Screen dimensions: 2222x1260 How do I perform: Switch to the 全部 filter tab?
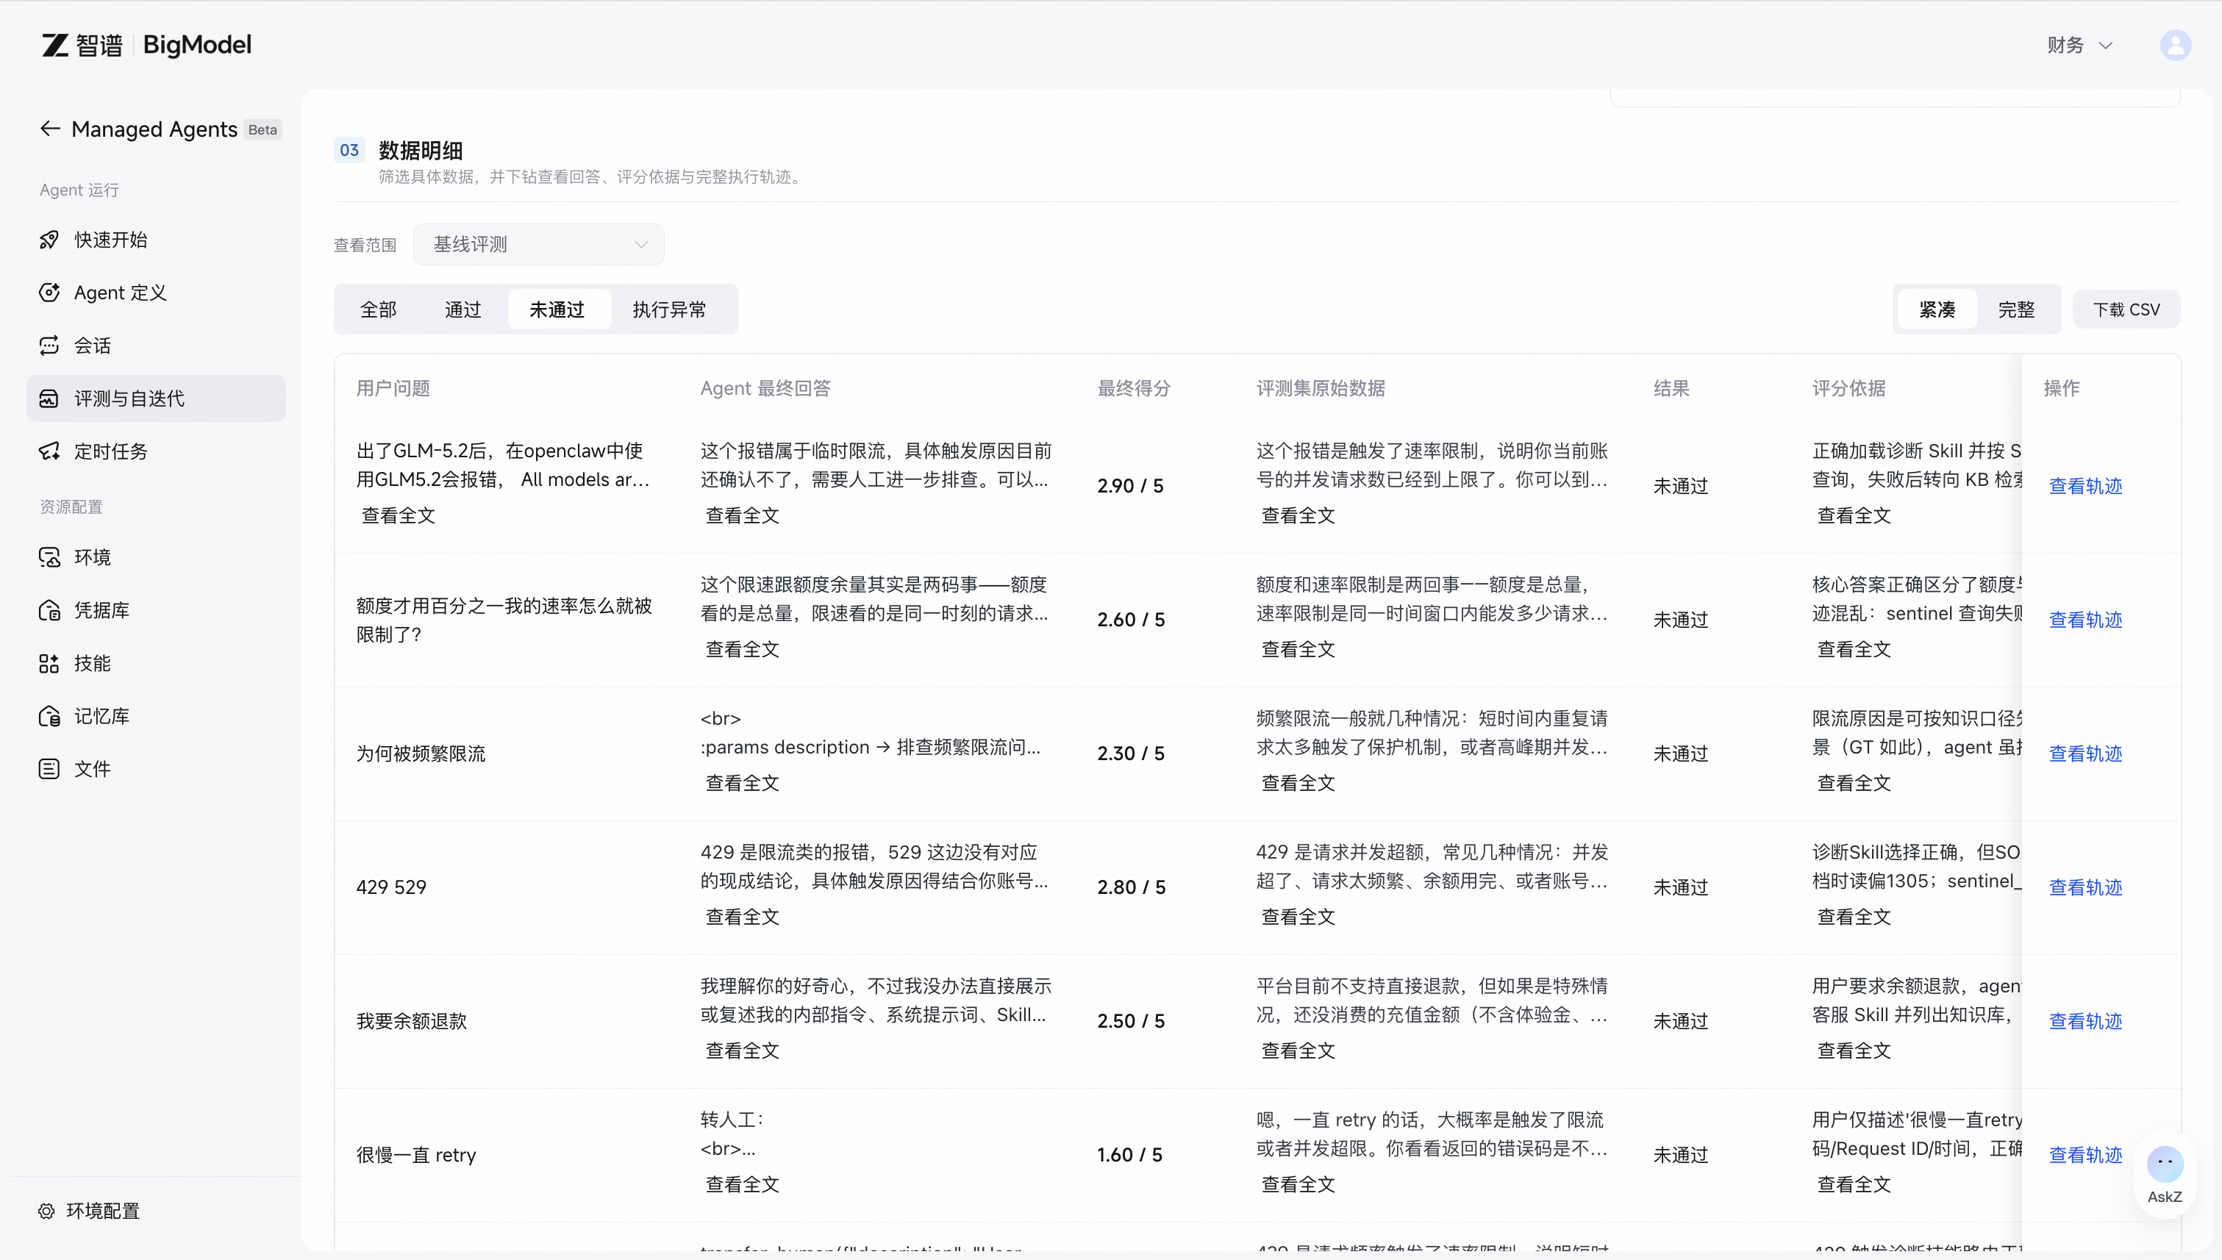[x=378, y=309]
